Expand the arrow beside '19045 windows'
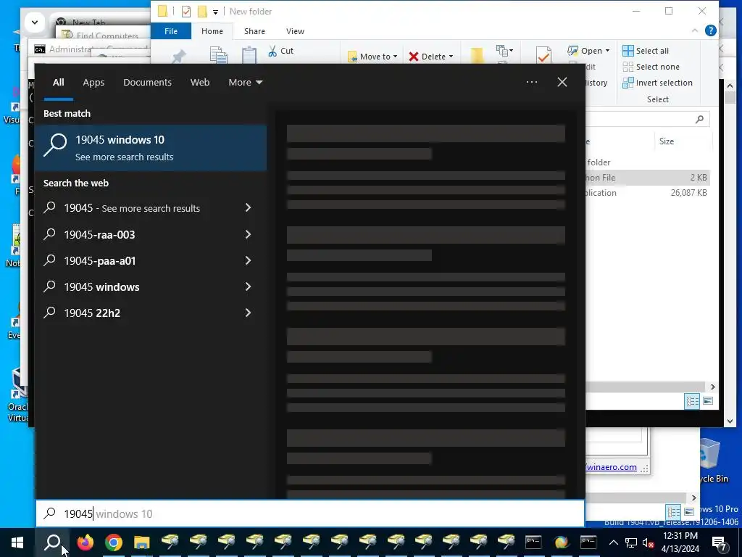Image resolution: width=742 pixels, height=557 pixels. pos(248,286)
